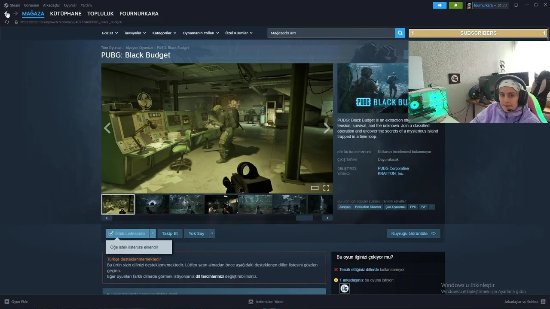The width and height of the screenshot is (550, 309).
Task: Open the Yardım menu
Action: pos(86,5)
